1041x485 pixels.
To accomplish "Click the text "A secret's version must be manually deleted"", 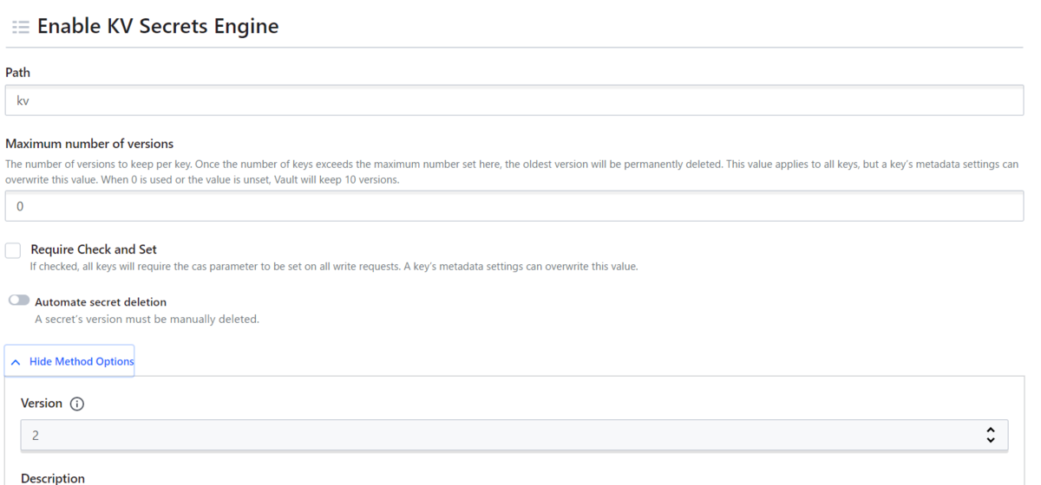I will point(147,320).
